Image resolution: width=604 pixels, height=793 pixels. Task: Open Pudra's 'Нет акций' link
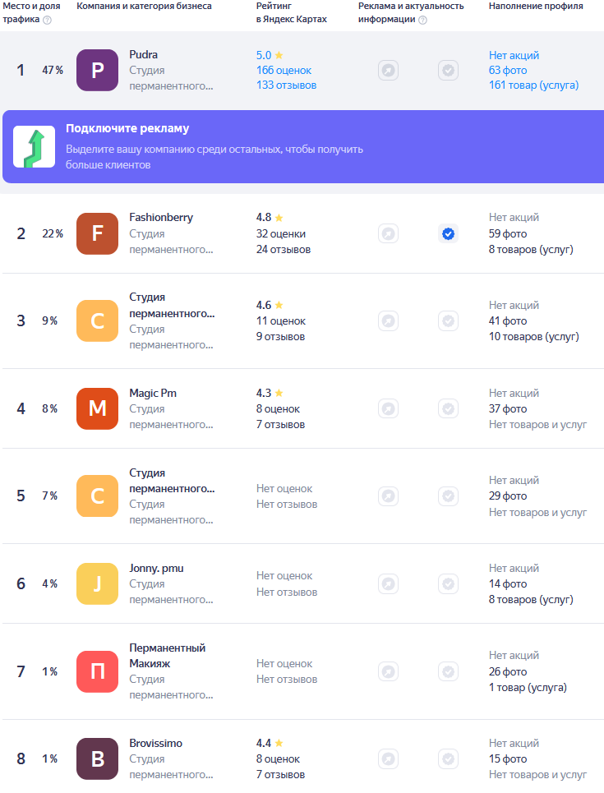[x=514, y=55]
